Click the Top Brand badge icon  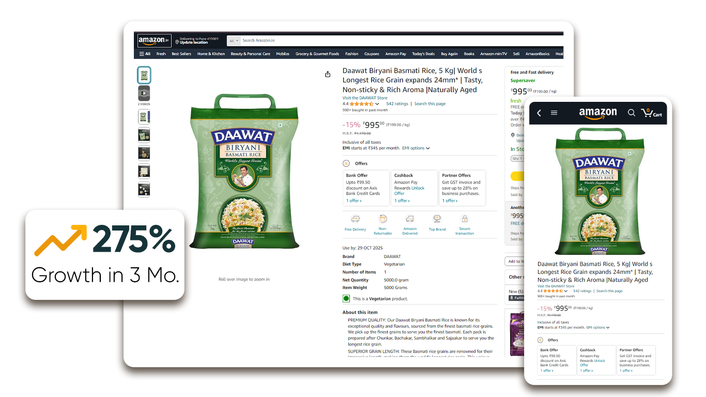tap(437, 219)
